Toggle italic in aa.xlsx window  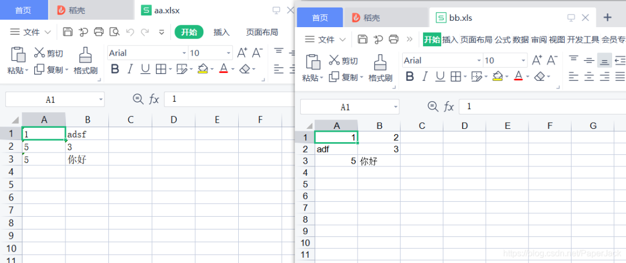coord(130,69)
